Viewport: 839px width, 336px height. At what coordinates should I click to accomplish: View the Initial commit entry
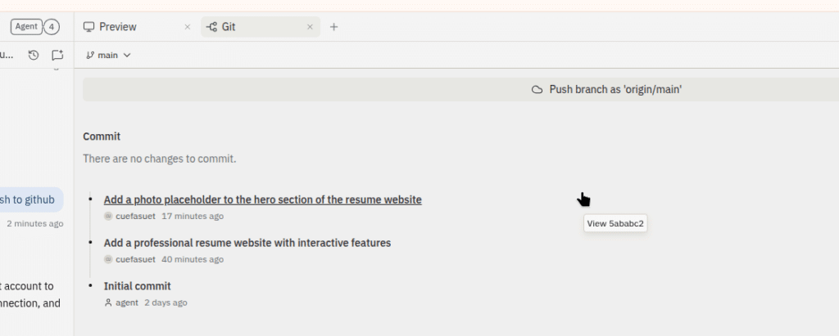coord(137,286)
